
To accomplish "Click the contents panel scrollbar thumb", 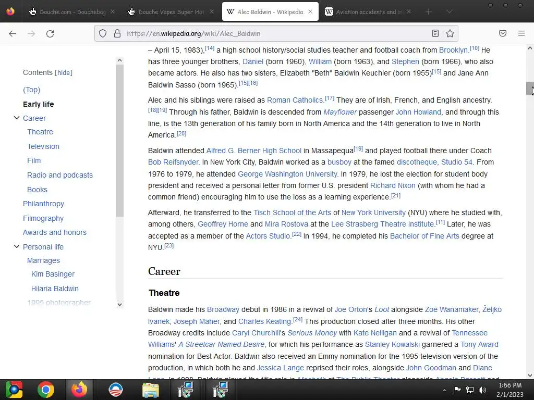I will 119,141.
